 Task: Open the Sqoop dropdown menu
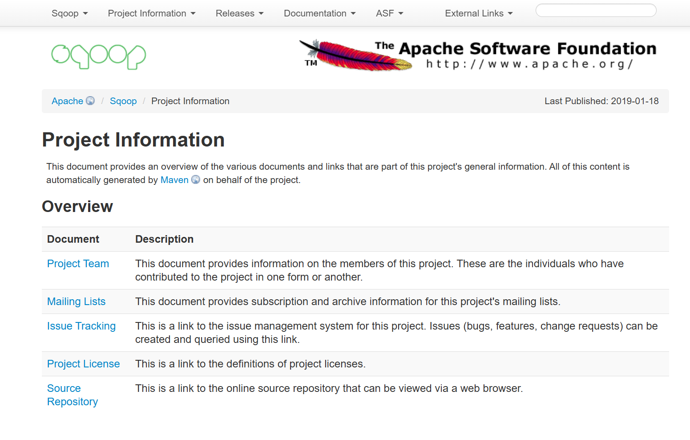69,13
